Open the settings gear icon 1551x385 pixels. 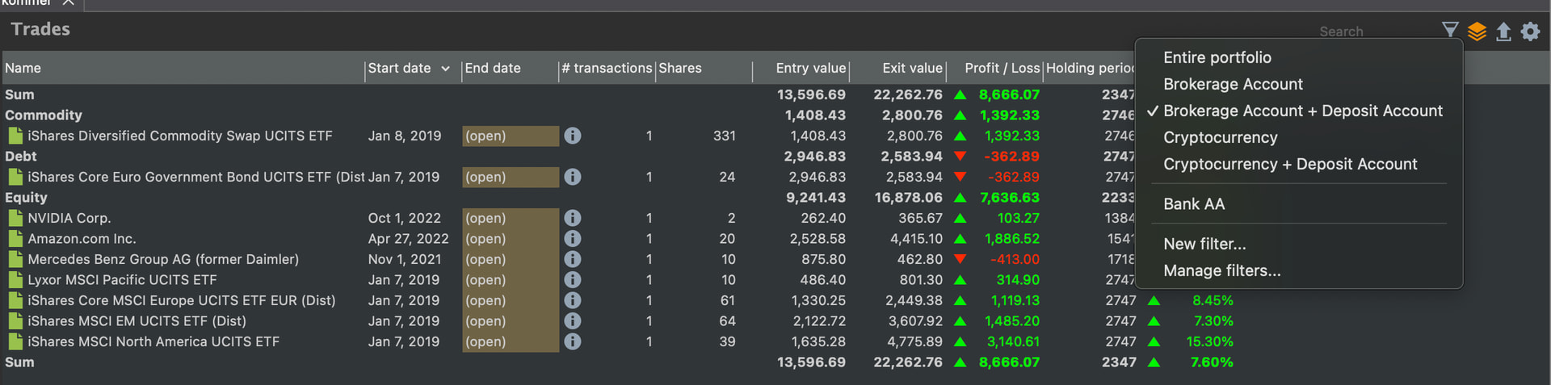(x=1530, y=31)
